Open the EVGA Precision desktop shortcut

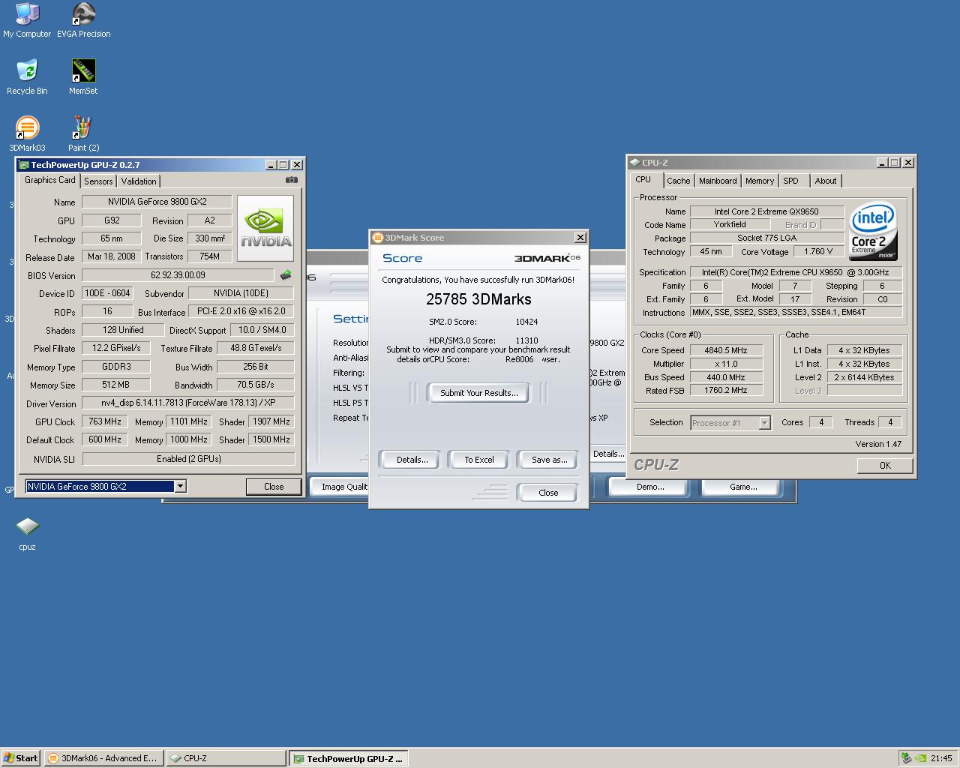(83, 20)
